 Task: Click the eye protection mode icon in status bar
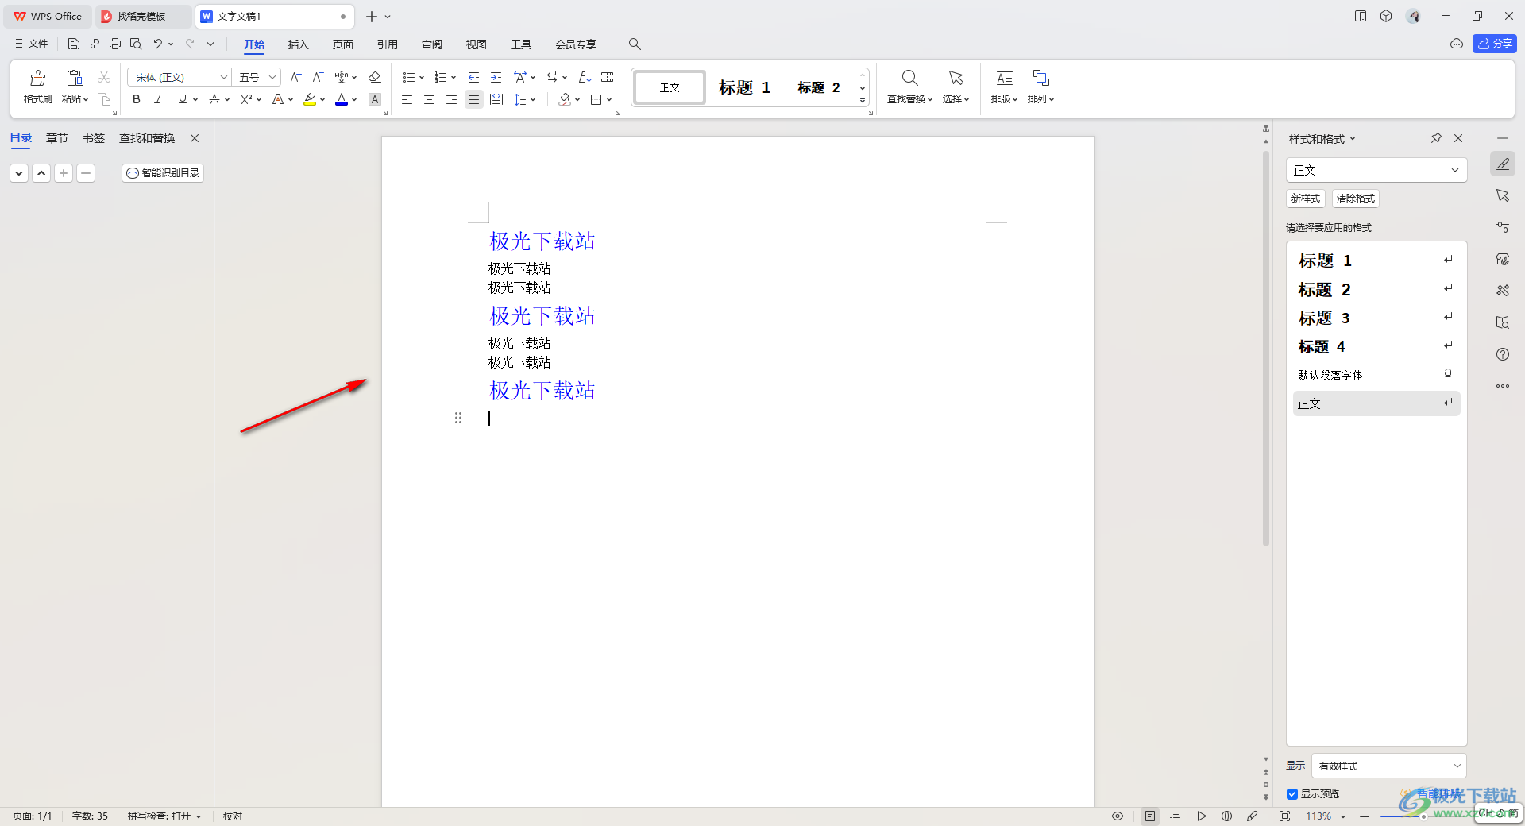click(x=1118, y=816)
